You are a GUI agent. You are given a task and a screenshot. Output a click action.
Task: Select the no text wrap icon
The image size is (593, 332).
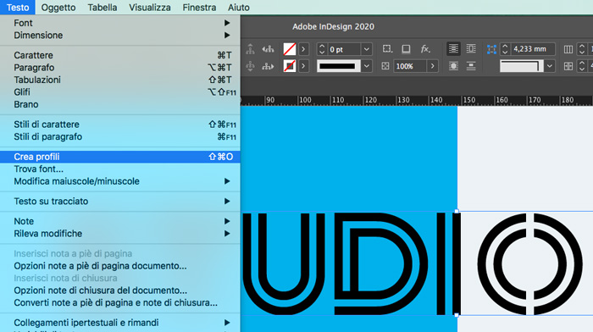coord(453,49)
